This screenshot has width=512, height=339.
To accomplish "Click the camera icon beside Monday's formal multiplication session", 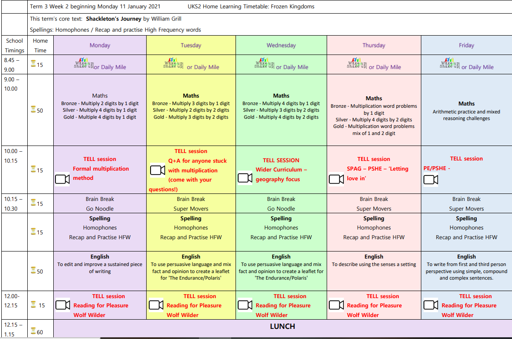I will click(x=63, y=179).
